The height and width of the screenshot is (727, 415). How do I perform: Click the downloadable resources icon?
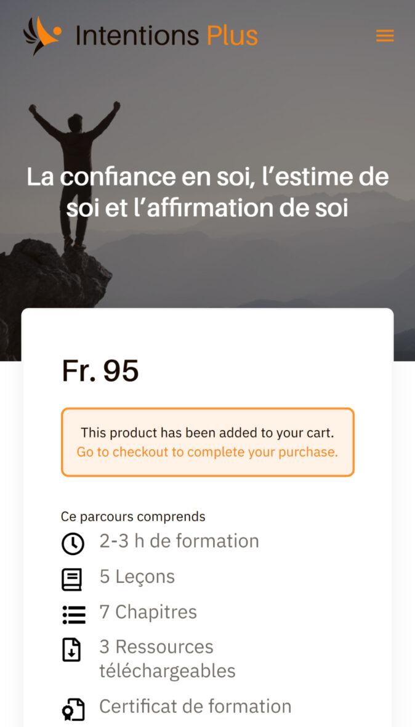[x=73, y=649]
